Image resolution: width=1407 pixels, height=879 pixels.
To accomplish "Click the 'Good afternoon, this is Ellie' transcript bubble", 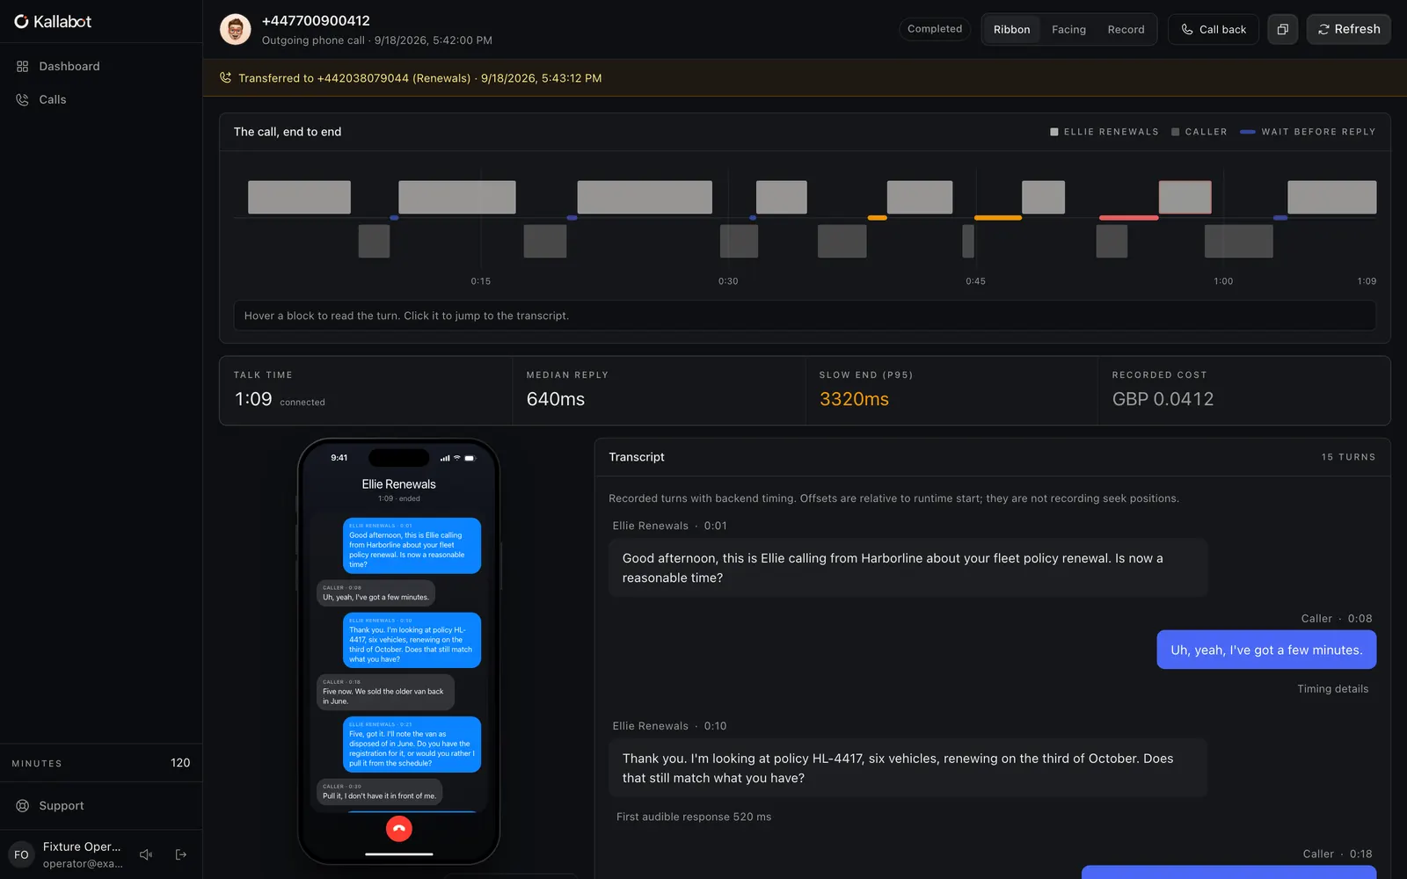I will click(x=908, y=568).
